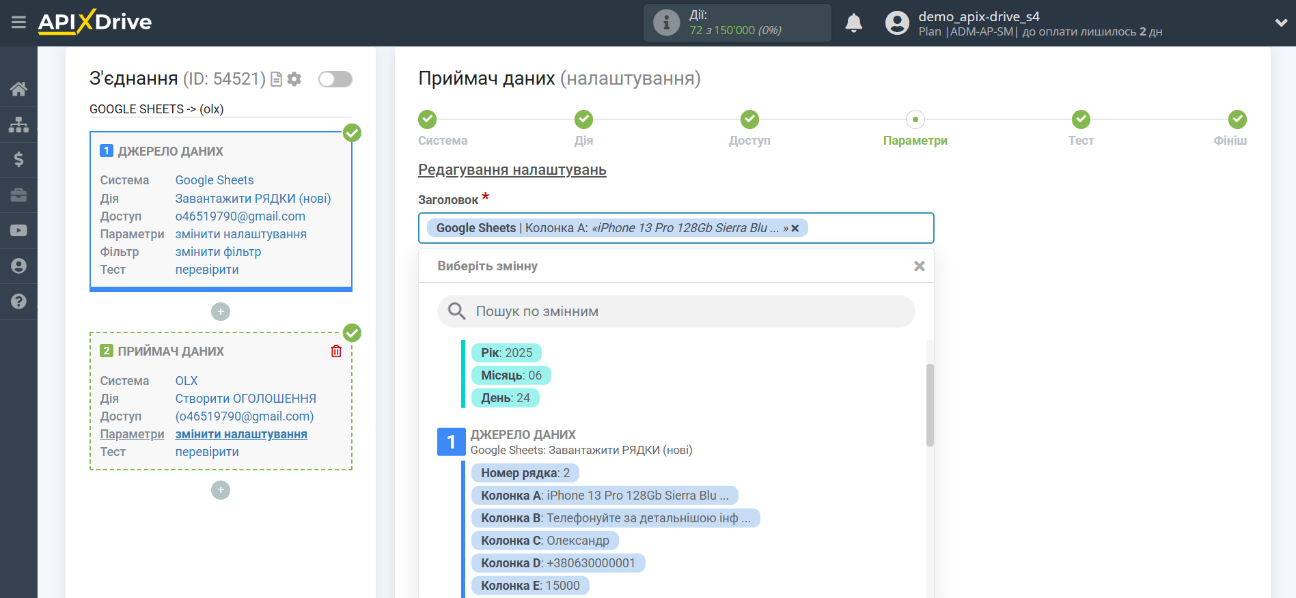The height and width of the screenshot is (598, 1296).
Task: Open the billing dollar sidebar icon
Action: (18, 160)
